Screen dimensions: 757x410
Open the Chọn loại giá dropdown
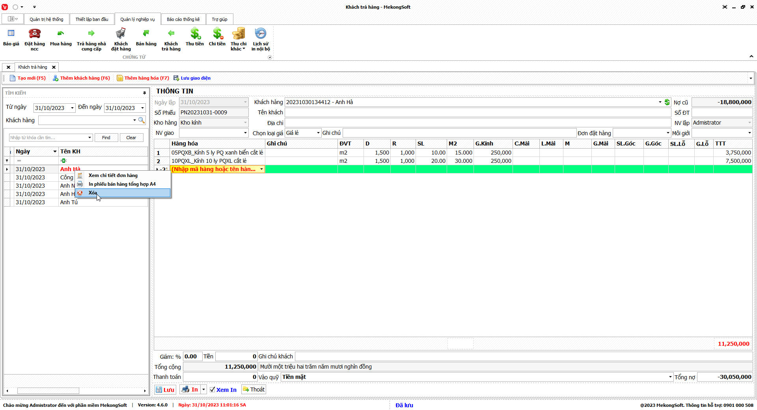click(x=318, y=133)
